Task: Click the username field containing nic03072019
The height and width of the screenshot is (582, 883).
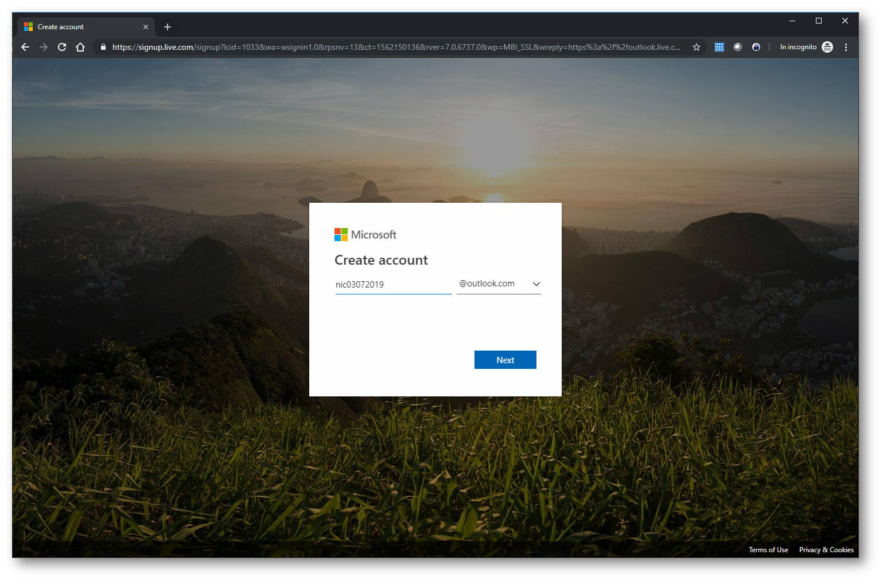Action: (x=394, y=284)
